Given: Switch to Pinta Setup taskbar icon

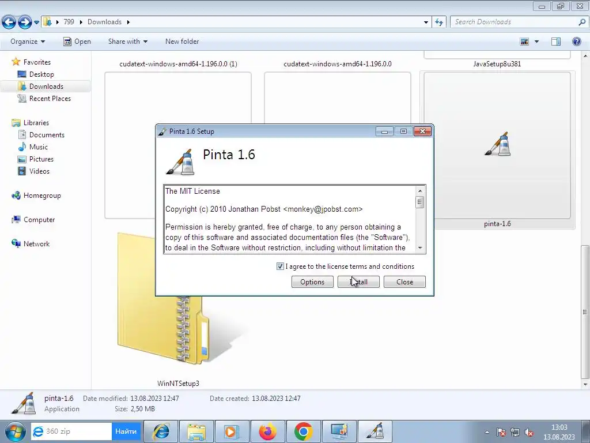Looking at the screenshot, I should (x=375, y=431).
